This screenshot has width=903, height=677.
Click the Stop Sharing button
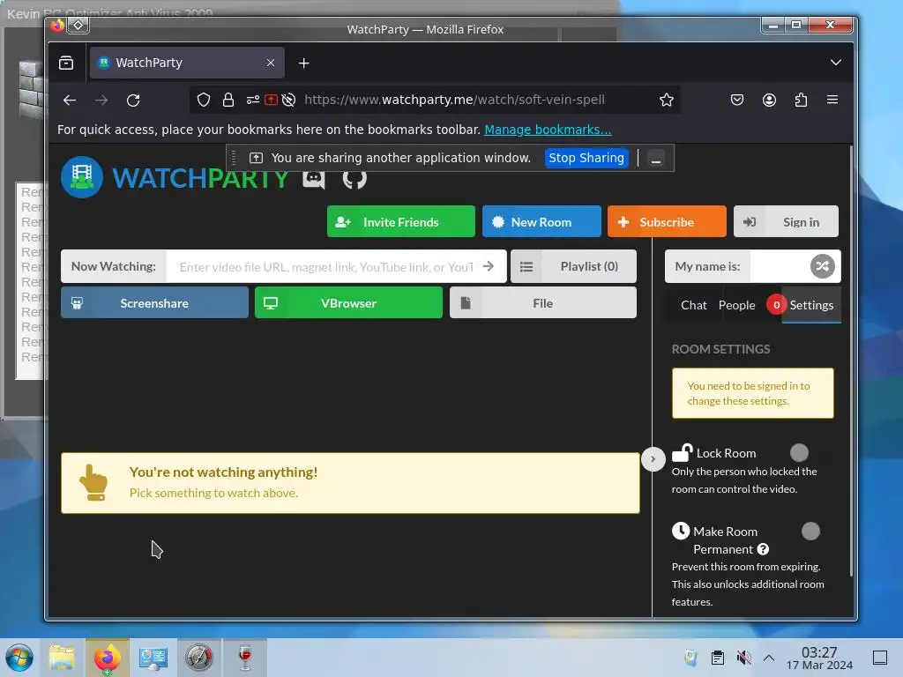pyautogui.click(x=586, y=159)
